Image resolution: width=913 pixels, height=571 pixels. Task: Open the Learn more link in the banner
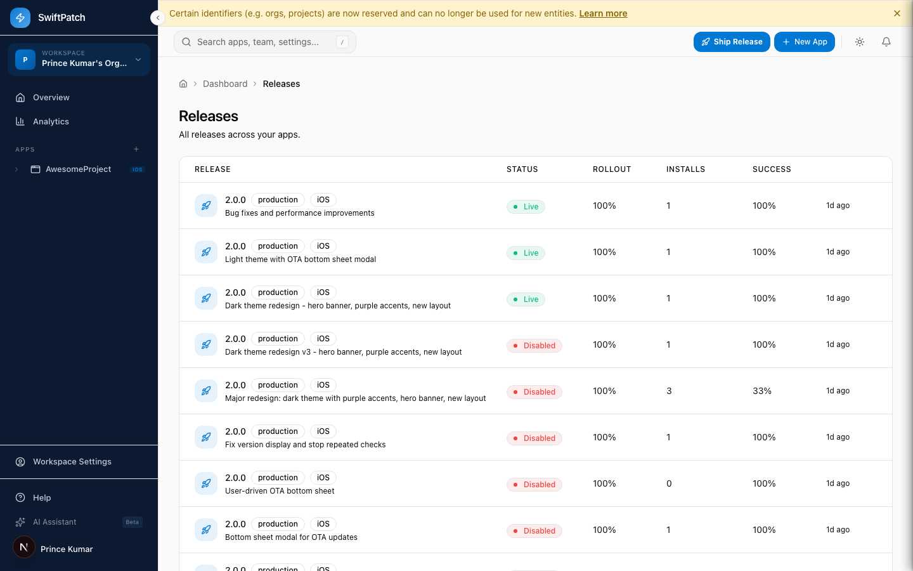tap(602, 13)
